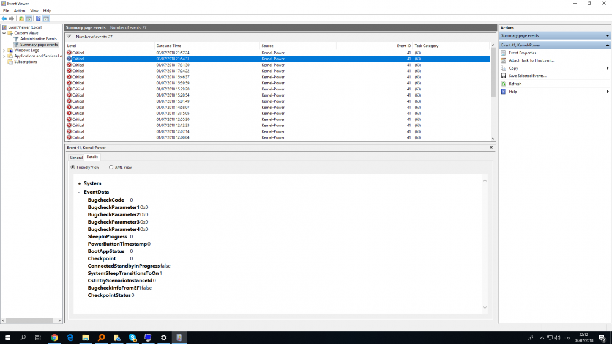Image resolution: width=612 pixels, height=344 pixels.
Task: Select the event at 01/07/2018 12:00:04
Action: click(x=277, y=137)
